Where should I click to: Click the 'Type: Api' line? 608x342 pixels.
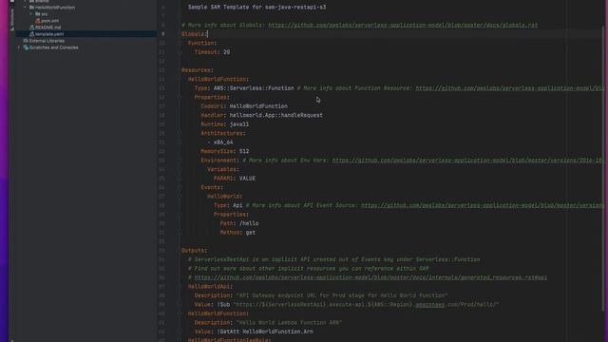[x=228, y=205]
